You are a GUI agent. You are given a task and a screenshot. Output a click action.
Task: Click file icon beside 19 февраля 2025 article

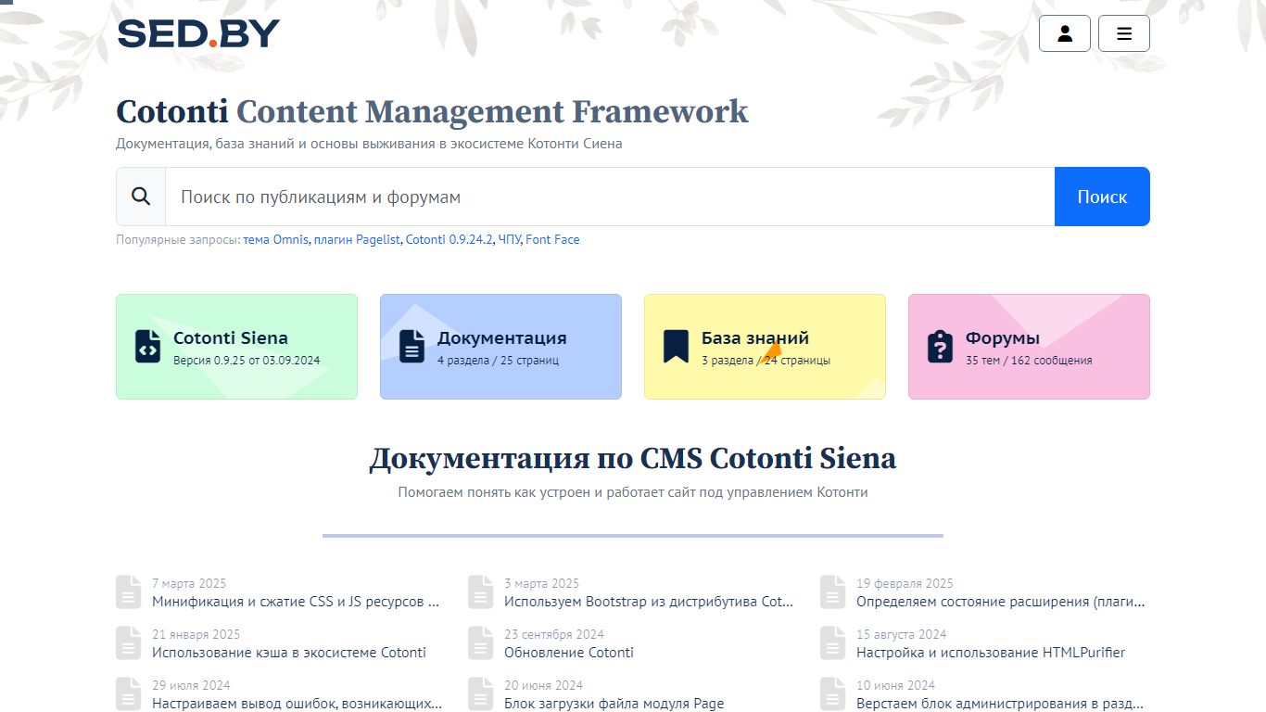pos(833,592)
